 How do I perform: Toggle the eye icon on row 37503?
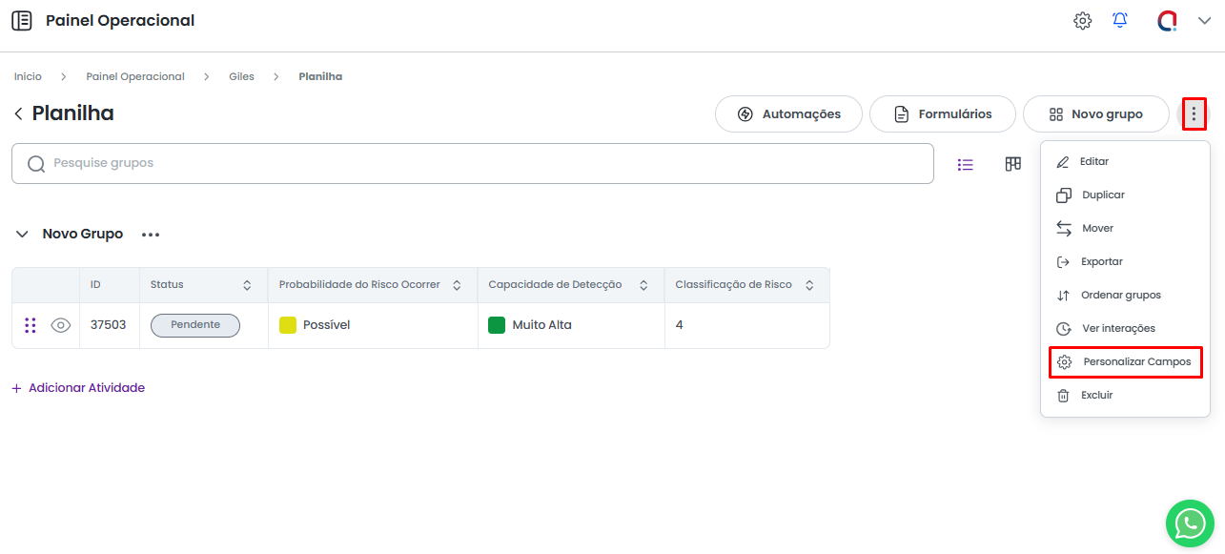pos(61,325)
